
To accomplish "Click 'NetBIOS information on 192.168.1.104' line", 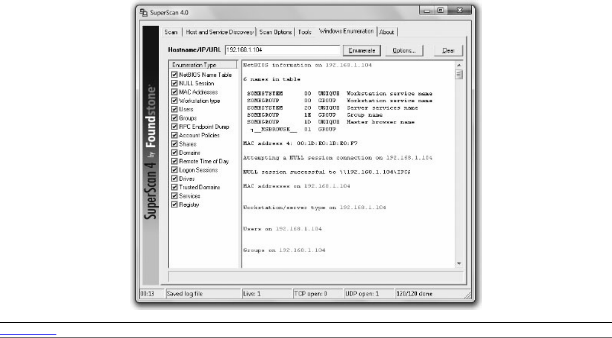I will coord(308,66).
